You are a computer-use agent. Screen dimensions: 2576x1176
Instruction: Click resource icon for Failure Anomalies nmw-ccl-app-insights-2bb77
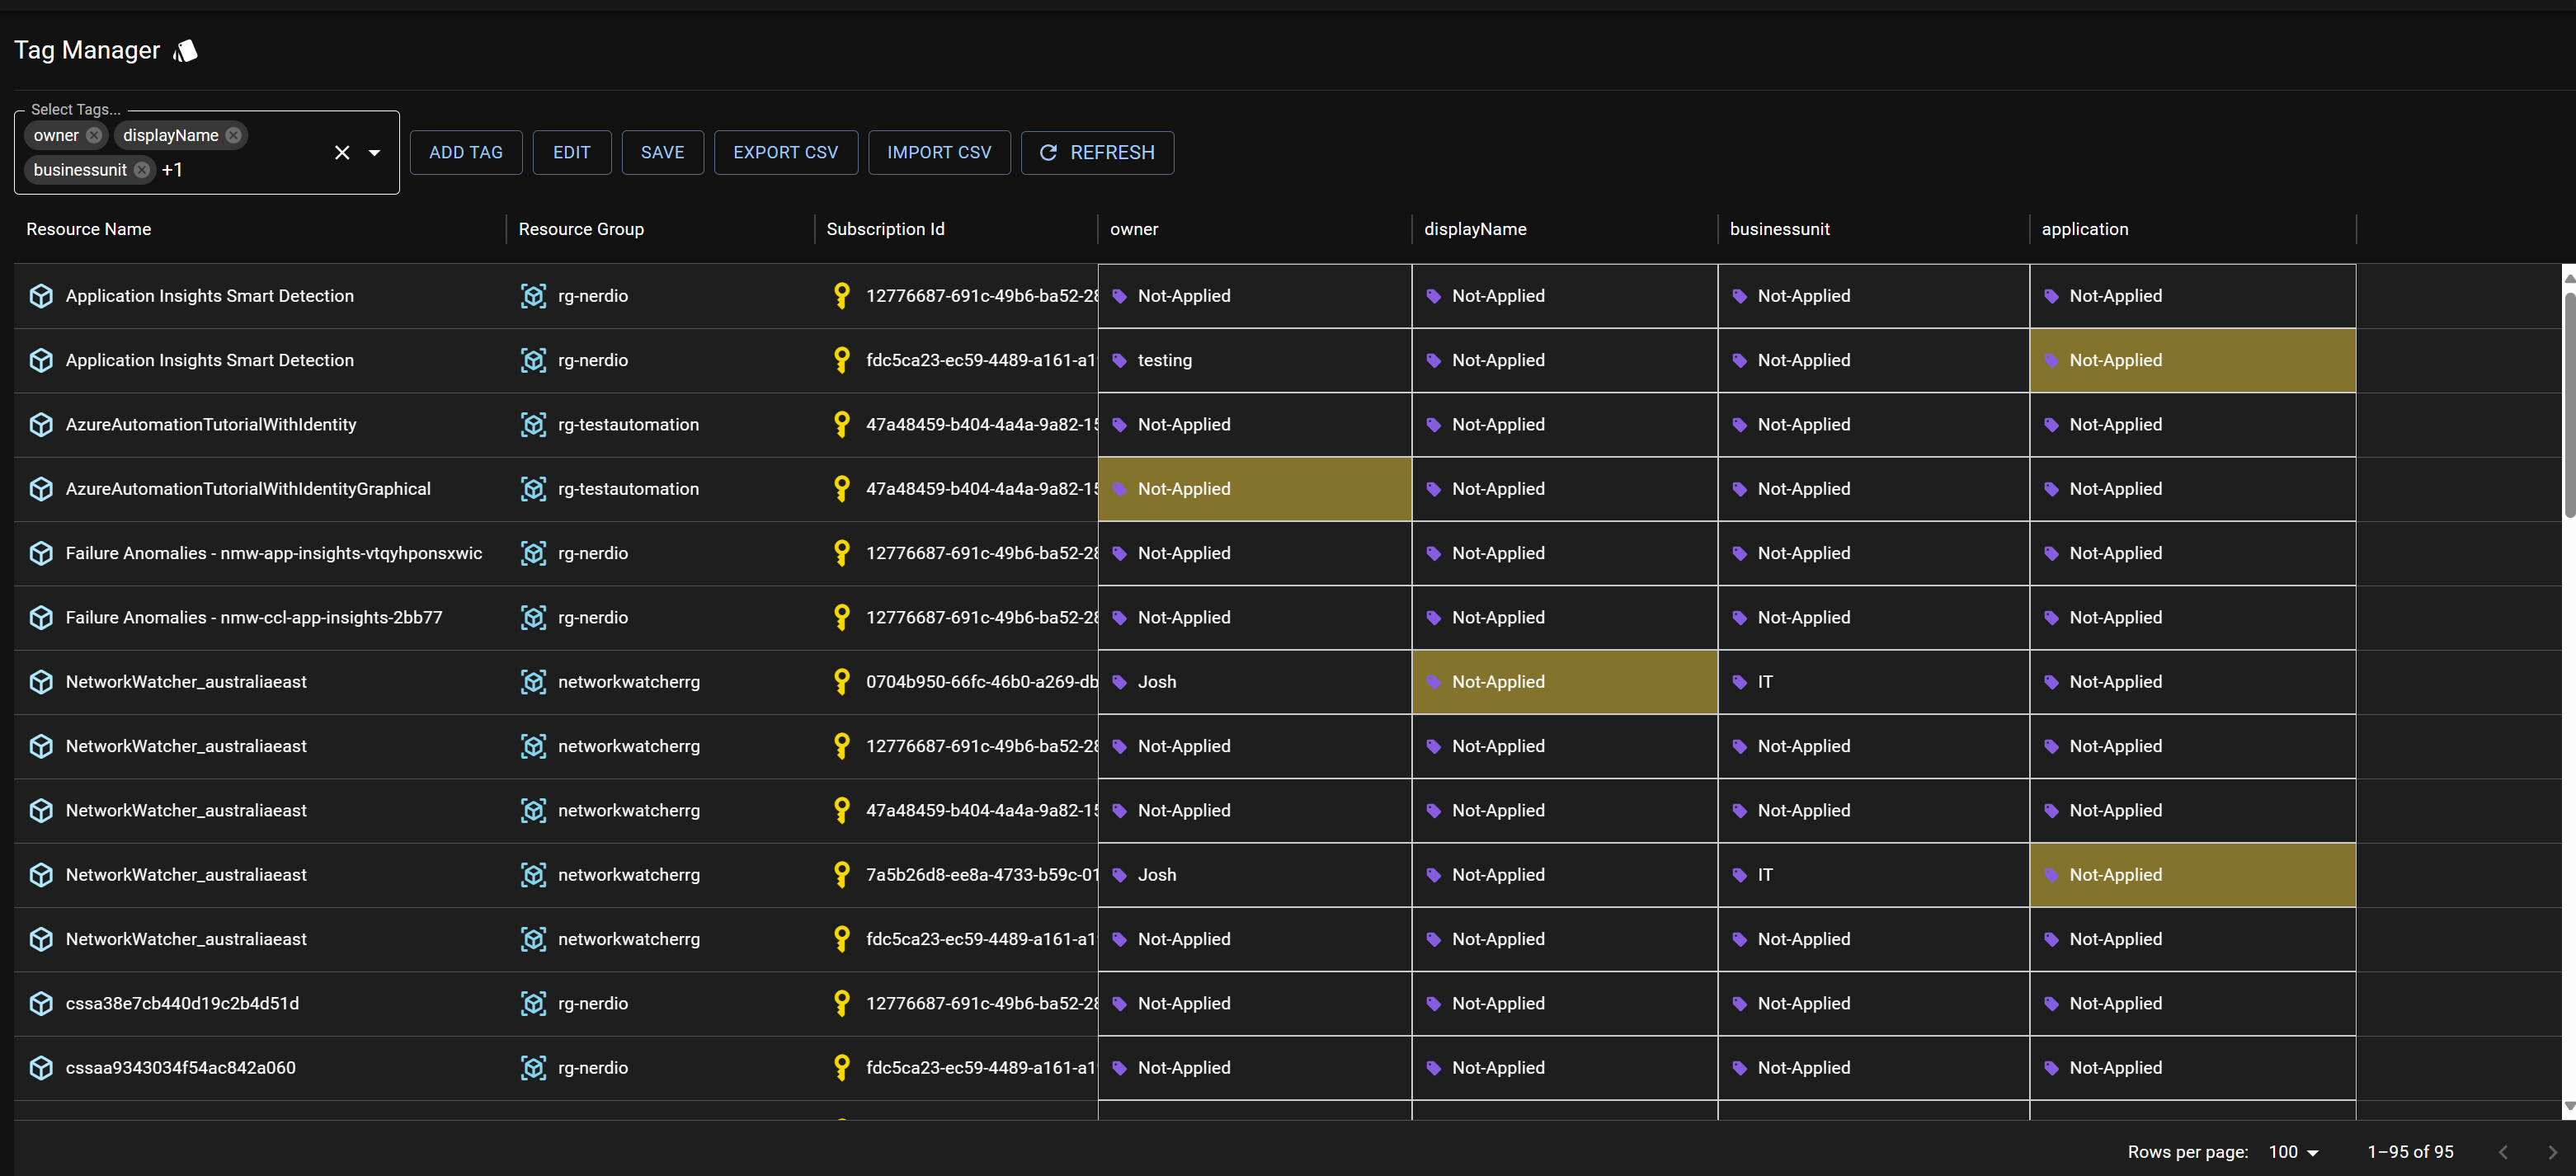tap(41, 618)
